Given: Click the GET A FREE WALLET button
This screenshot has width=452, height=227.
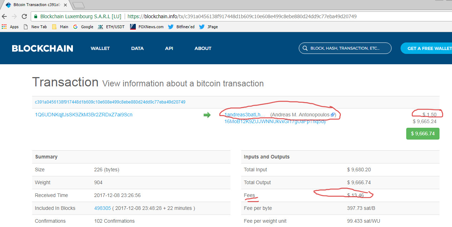Looking at the screenshot, I should (426, 48).
